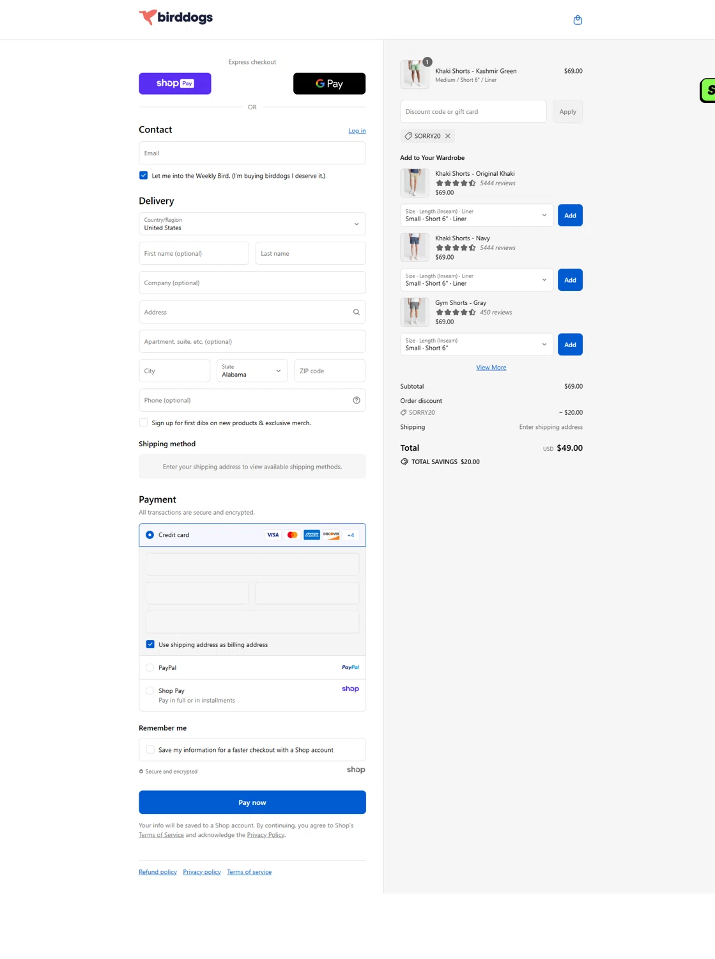Pay with the Shop Pay express button
Viewport: 715px width, 959px height.
(175, 84)
